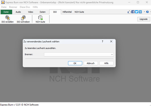151x106 pixels.
Task: Close the Laufwerk wählen dialog
Action: 111,42
